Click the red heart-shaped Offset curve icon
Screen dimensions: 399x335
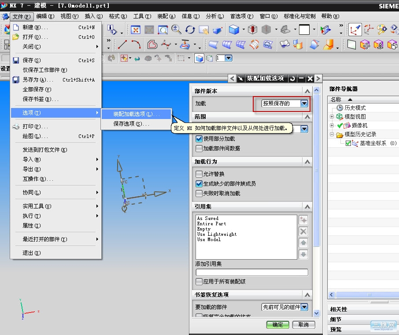(152, 45)
